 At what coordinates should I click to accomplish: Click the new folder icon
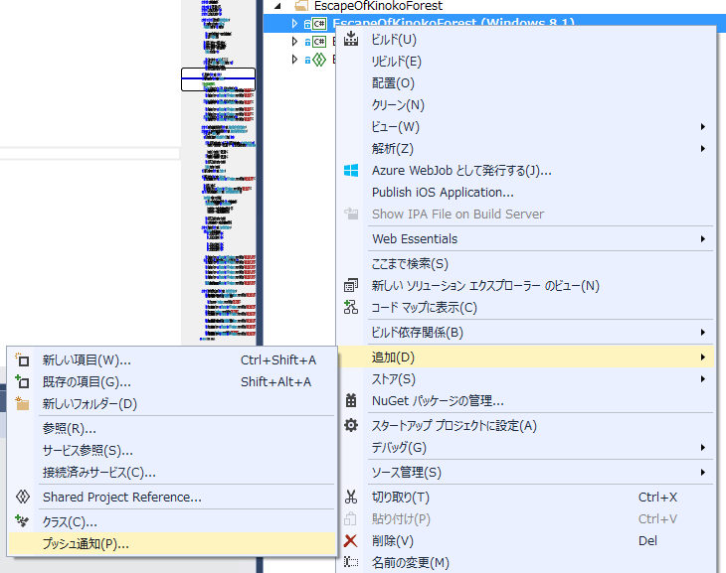point(22,403)
